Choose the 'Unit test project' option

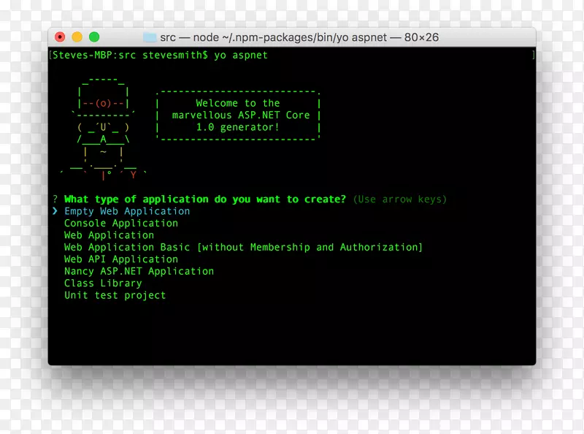click(x=115, y=295)
